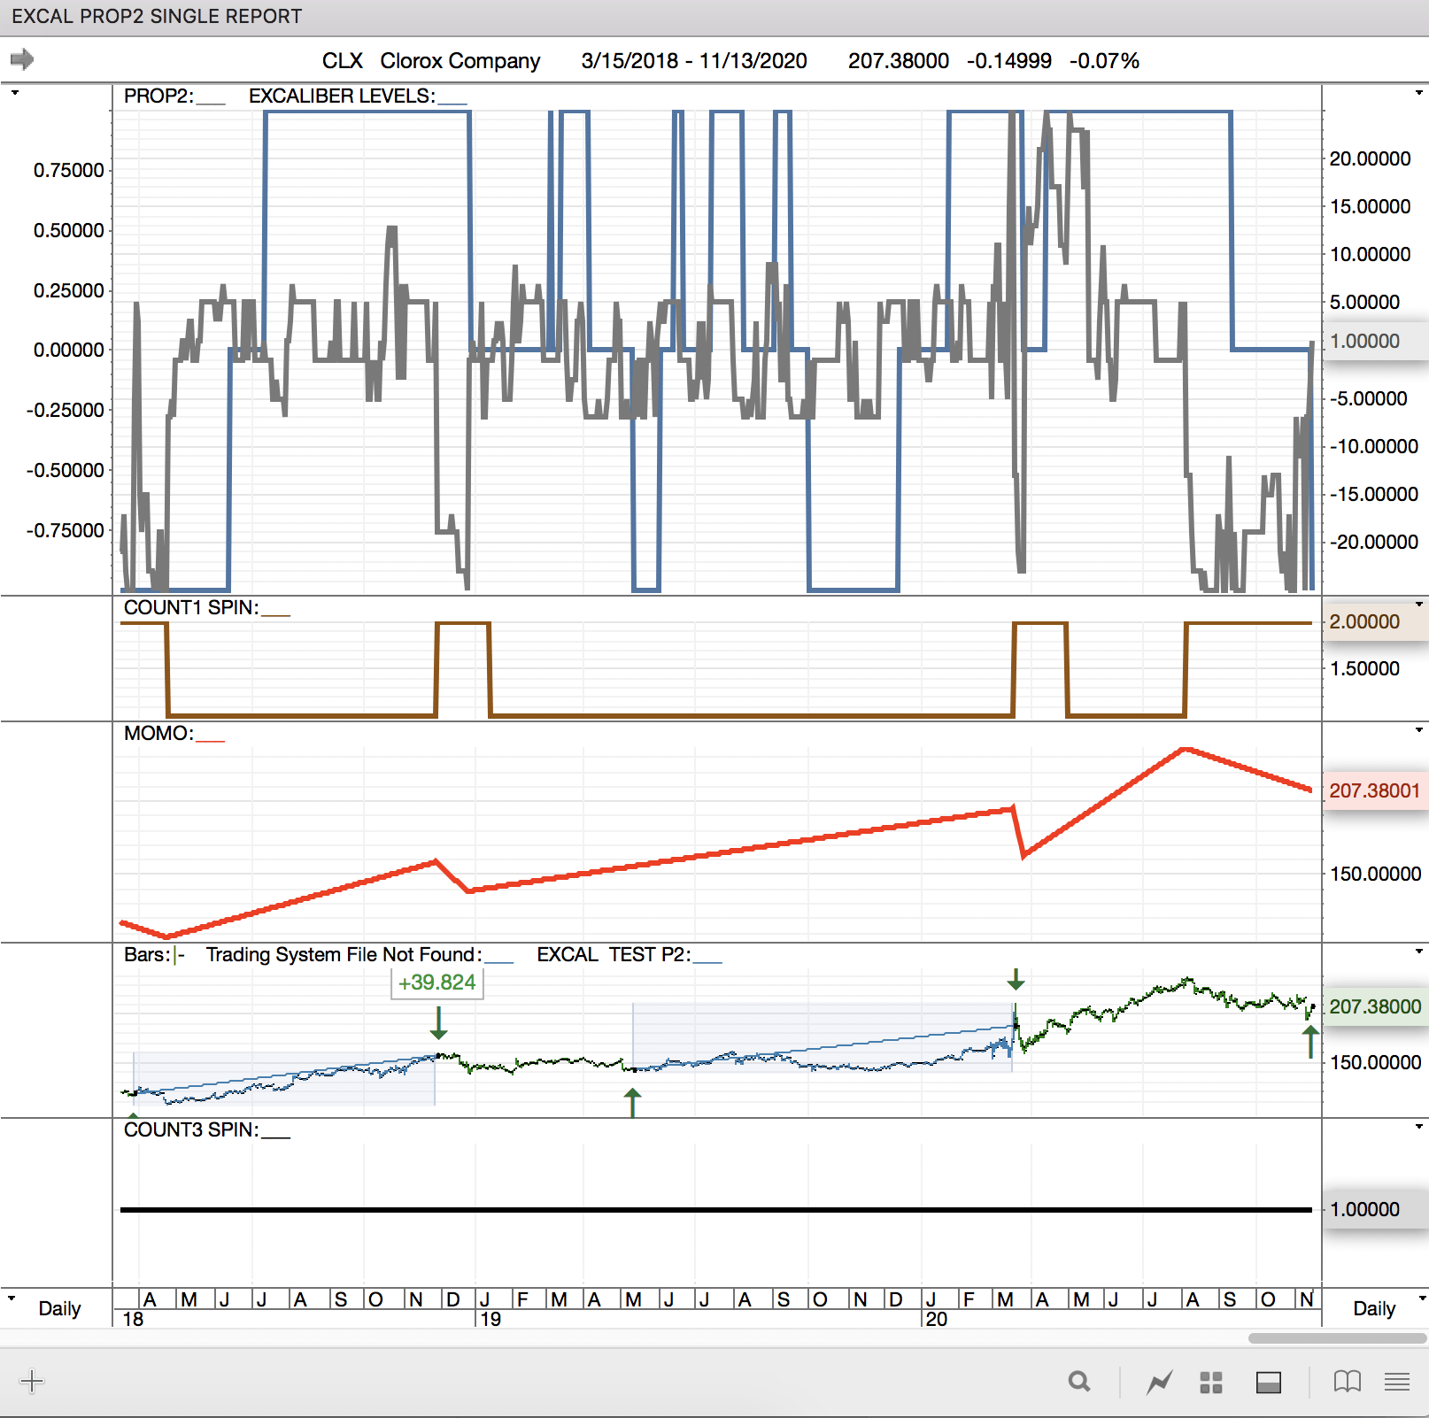Screen dimensions: 1429x1418
Task: Open the MOMO pane right dropdown arrow
Action: [1418, 730]
